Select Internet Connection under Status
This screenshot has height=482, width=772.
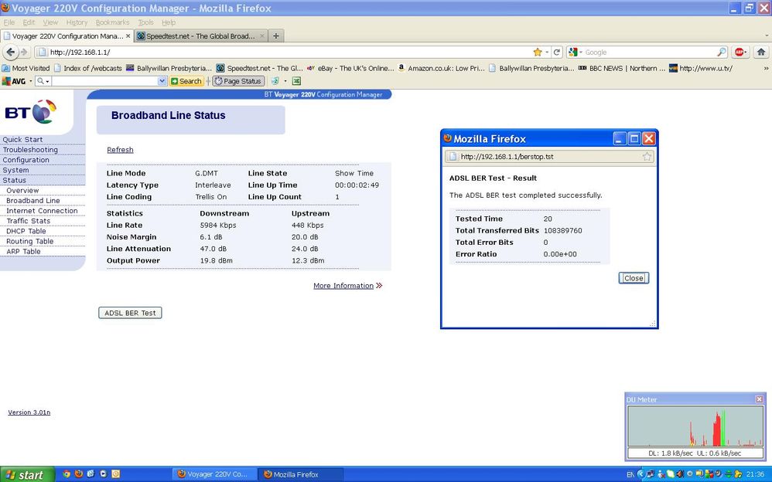pos(42,211)
